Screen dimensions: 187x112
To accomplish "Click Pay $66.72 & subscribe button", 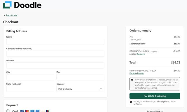I will 155,96.
